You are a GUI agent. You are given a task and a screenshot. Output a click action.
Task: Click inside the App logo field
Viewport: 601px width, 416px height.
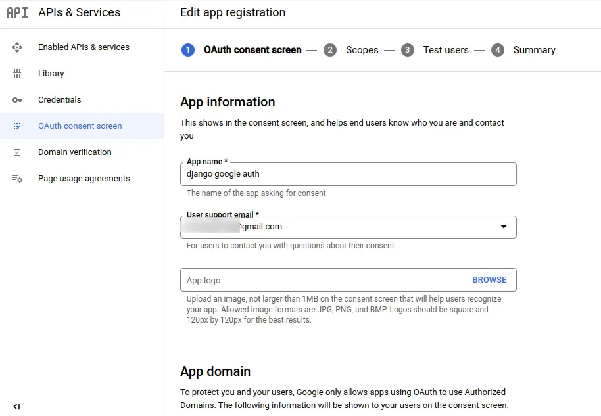(322, 280)
